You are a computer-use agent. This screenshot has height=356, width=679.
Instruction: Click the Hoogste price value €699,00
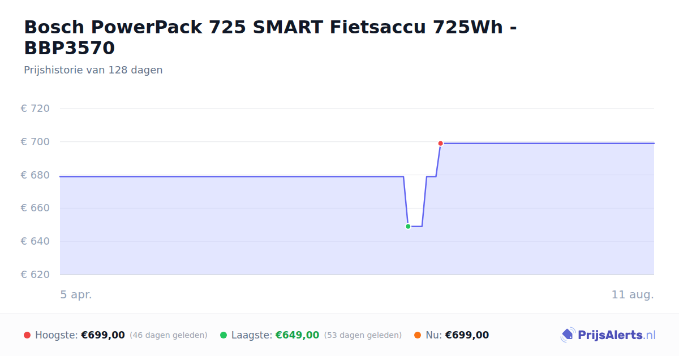(x=103, y=335)
